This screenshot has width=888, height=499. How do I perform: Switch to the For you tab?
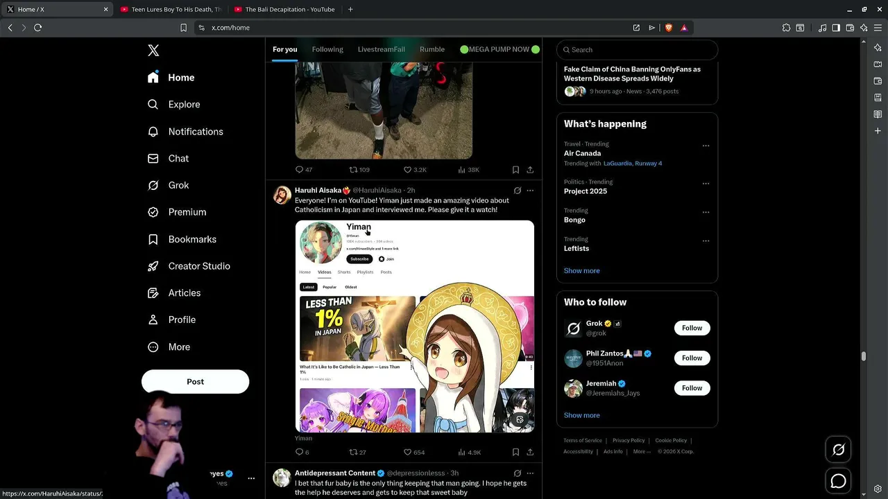click(284, 49)
